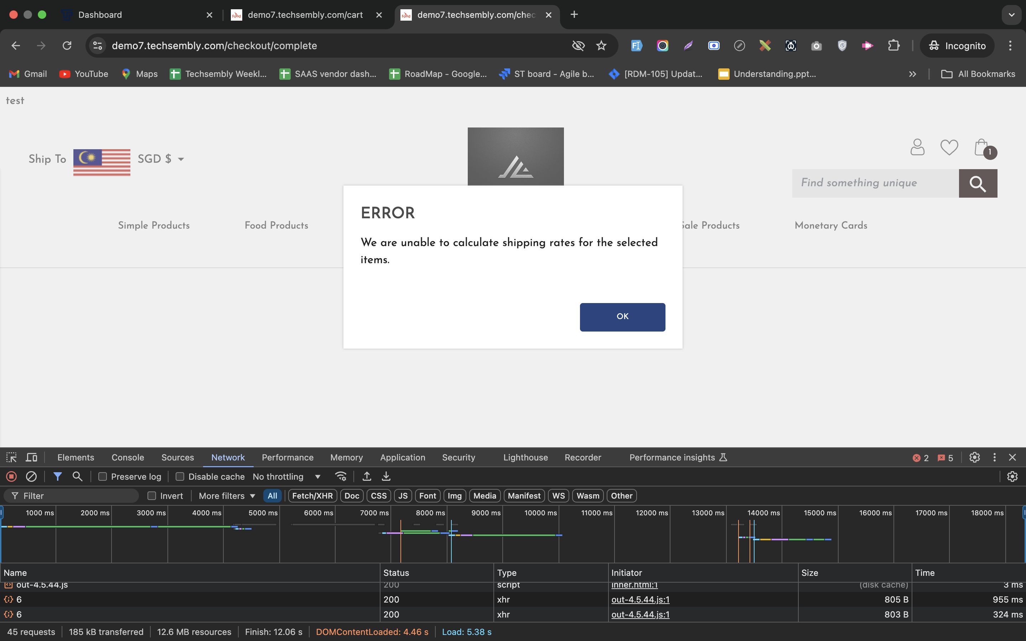Open DevTools three-dot customize menu

click(994, 458)
